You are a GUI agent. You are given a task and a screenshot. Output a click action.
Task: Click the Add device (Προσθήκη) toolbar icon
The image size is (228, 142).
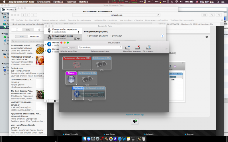pos(127,47)
